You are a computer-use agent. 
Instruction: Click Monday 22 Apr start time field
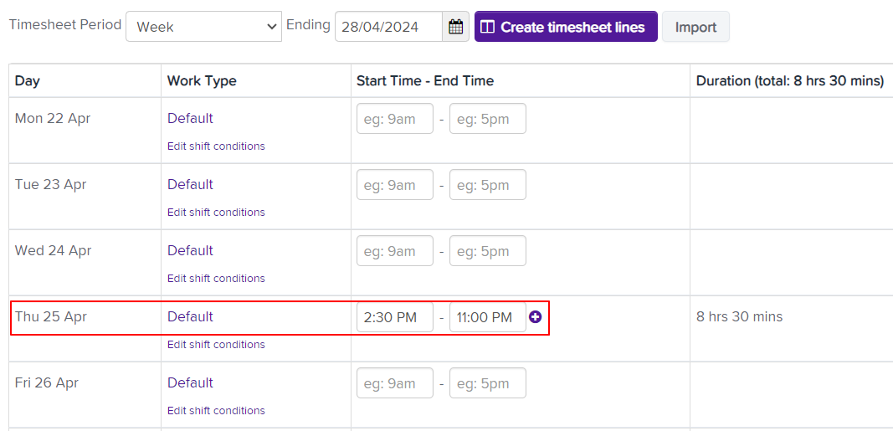coord(395,119)
